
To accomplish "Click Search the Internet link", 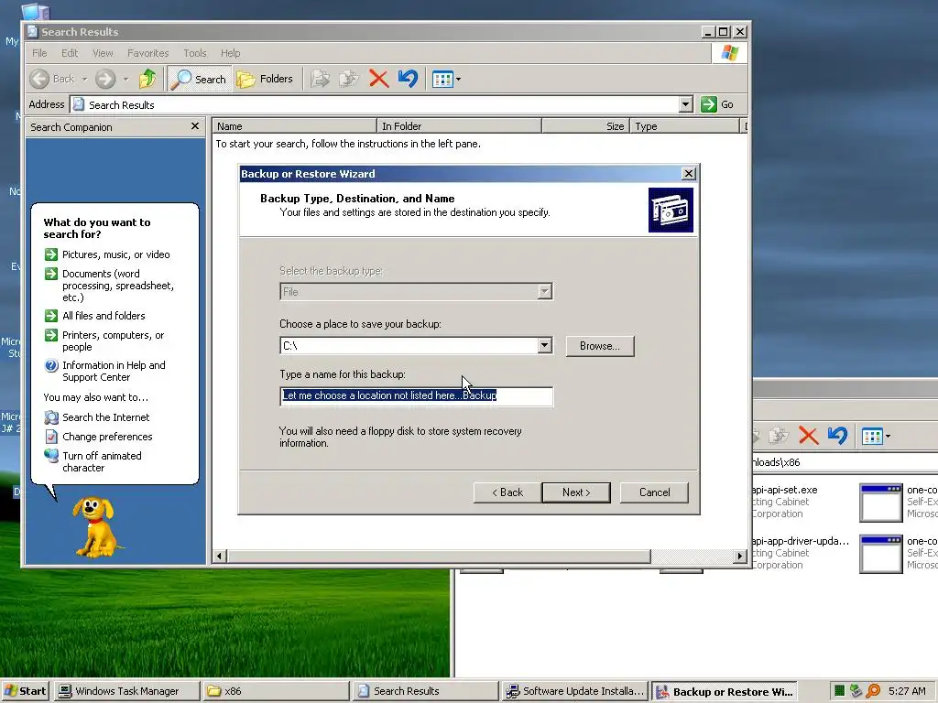I will 106,417.
